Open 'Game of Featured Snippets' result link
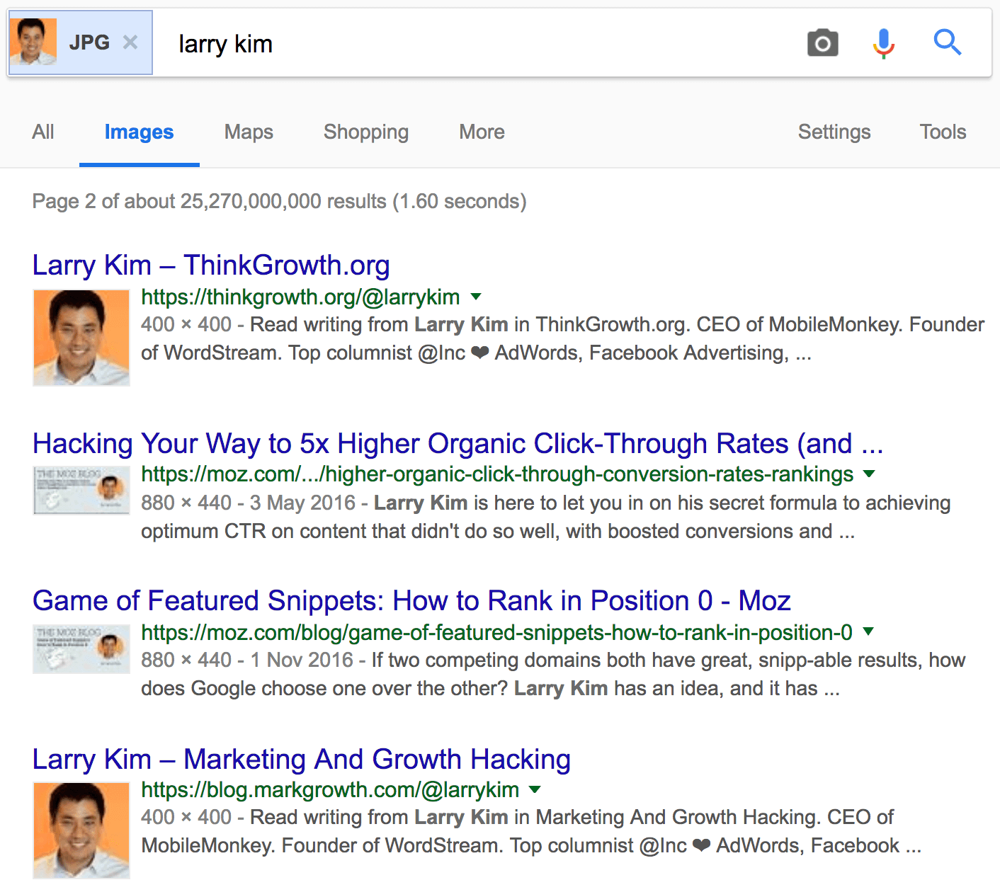The width and height of the screenshot is (1000, 892). point(411,601)
